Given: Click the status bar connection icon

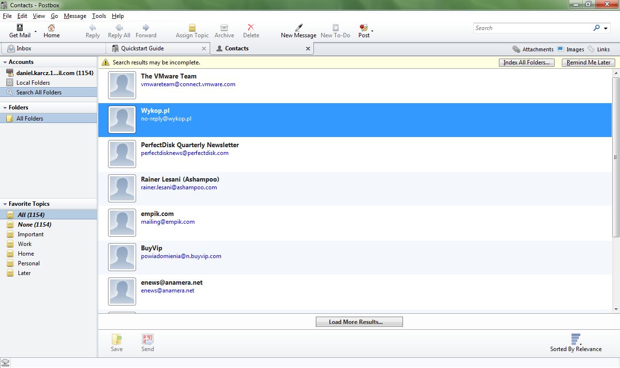Looking at the screenshot, I should (5, 363).
